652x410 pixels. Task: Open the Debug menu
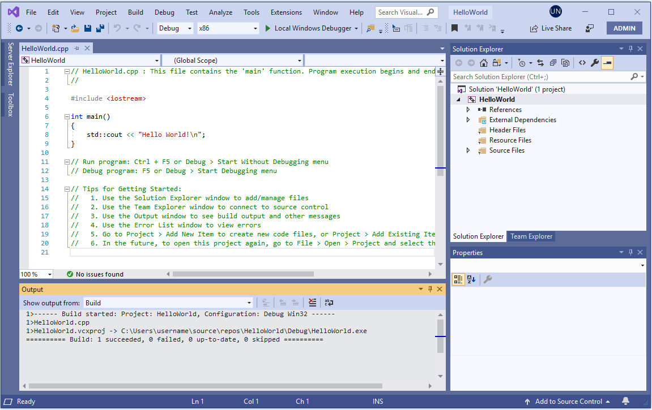(x=164, y=11)
